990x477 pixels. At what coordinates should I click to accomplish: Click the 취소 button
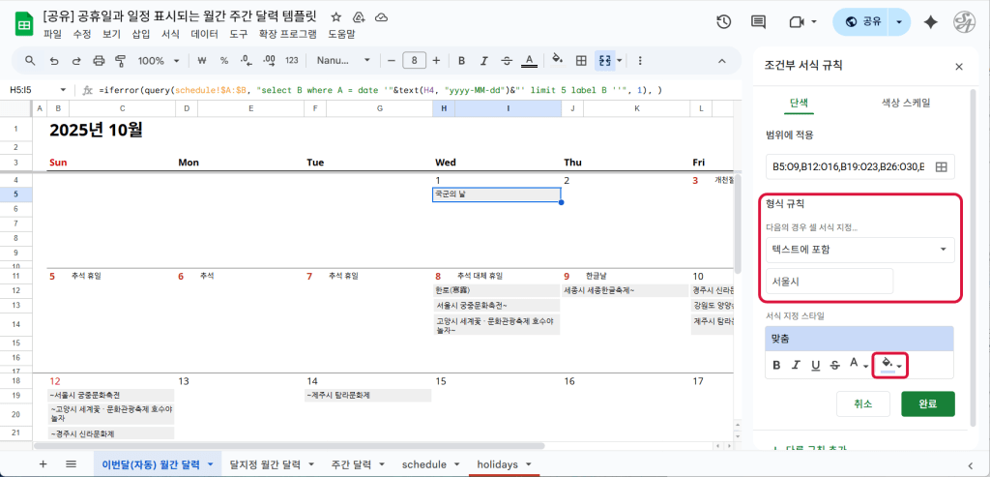(863, 403)
